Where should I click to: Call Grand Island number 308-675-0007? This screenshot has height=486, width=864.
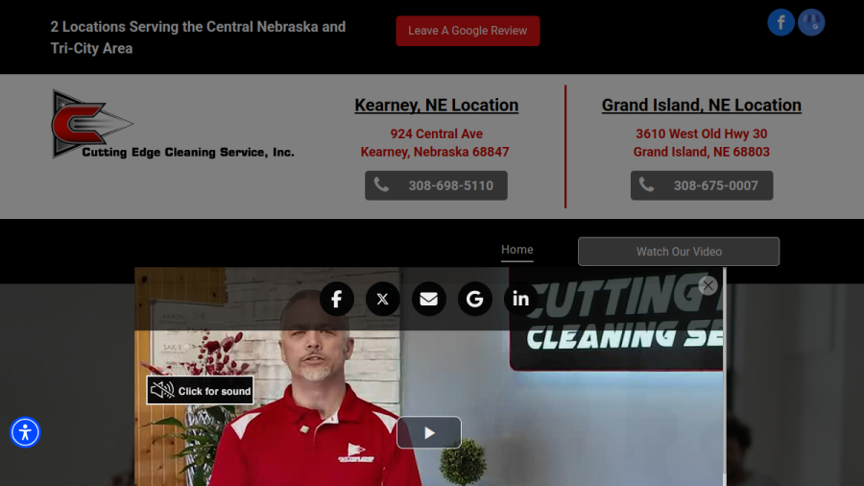click(702, 185)
